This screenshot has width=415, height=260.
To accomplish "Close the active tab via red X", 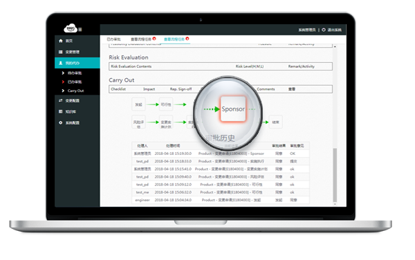I will (x=187, y=39).
